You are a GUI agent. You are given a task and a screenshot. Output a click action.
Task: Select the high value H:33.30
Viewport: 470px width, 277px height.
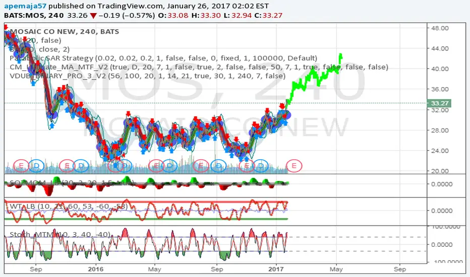coord(206,15)
